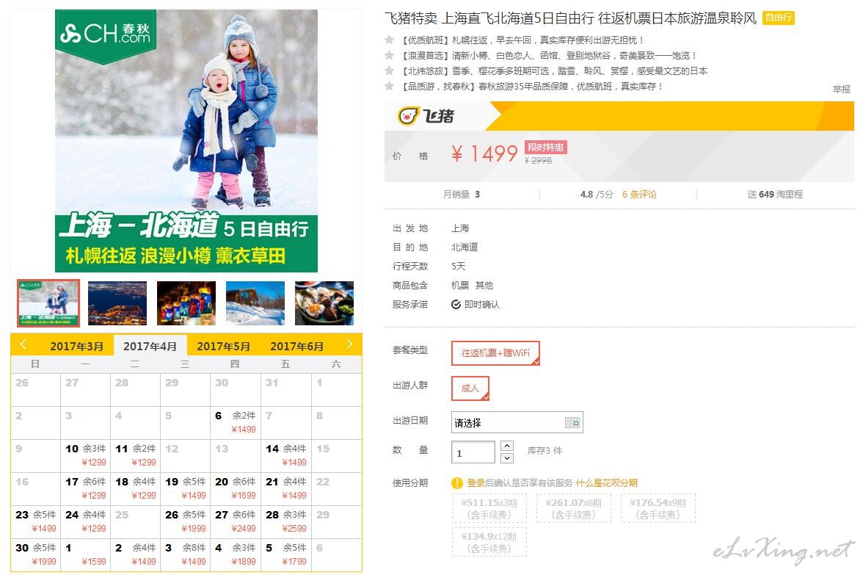Pick May 4 departure at ¥1899
Screen dimensions: 863x575
tap(236, 555)
